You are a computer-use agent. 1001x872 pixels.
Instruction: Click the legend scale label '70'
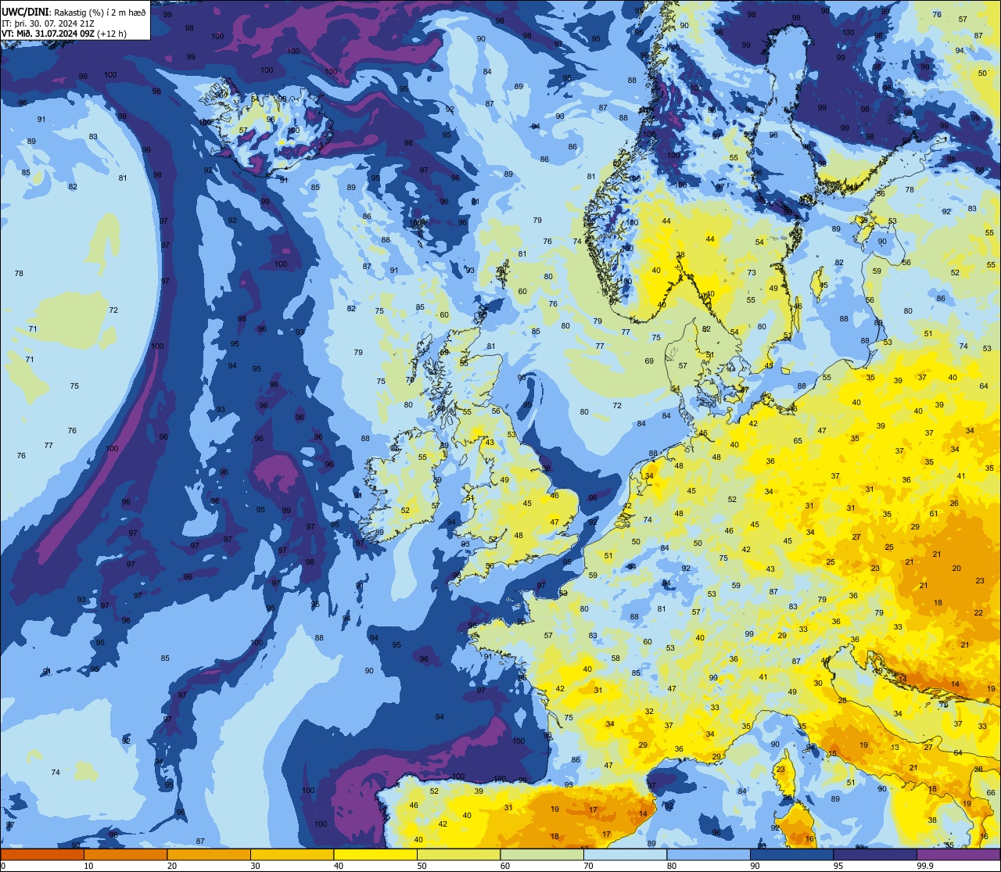588,866
